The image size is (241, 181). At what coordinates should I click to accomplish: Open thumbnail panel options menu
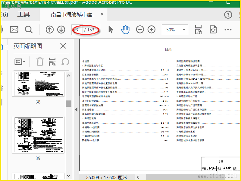[20, 62]
